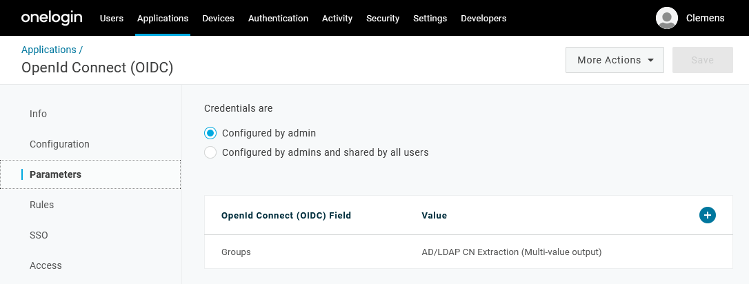
Task: Select Configured by admins and shared option
Action: click(210, 152)
